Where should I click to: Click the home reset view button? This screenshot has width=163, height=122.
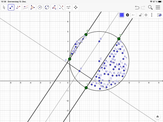(x=158, y=117)
